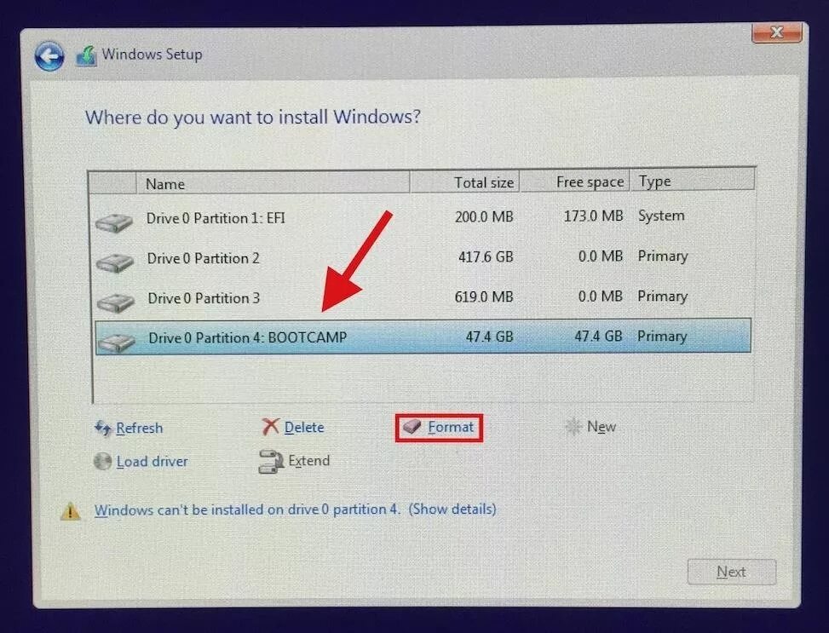The width and height of the screenshot is (829, 633).
Task: Select Drive 0 Partition 1: EFI row
Action: click(422, 217)
